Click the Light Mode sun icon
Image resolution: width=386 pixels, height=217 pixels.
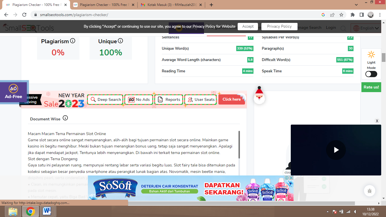point(371,55)
